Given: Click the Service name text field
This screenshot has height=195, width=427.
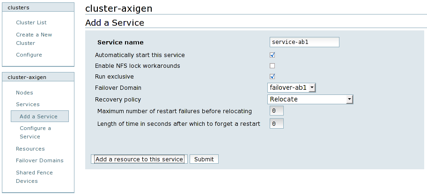Looking at the screenshot, I should click(304, 42).
